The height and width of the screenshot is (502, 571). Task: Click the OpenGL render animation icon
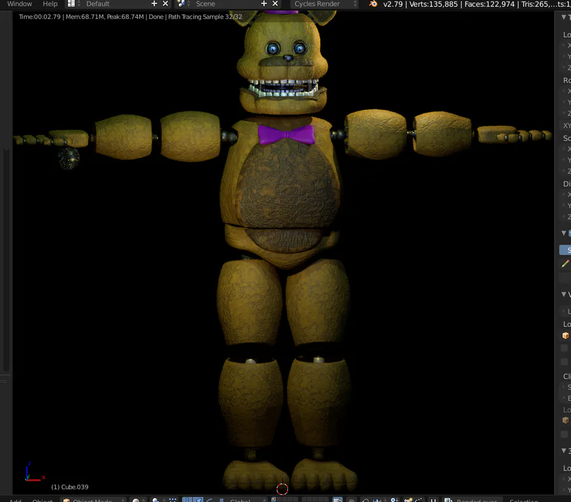[x=419, y=500]
